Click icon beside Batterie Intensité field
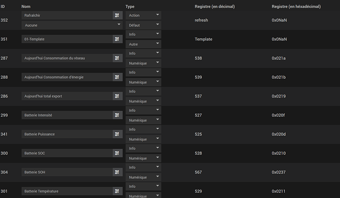340x198 pixels. point(117,115)
